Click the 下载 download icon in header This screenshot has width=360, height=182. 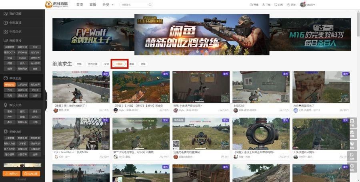coord(264,4)
